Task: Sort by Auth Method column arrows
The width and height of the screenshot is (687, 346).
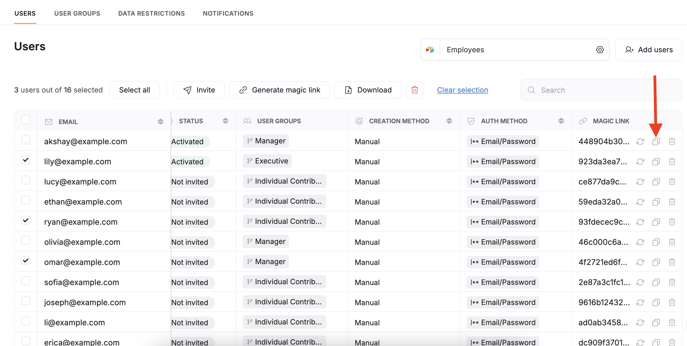Action: (x=561, y=121)
